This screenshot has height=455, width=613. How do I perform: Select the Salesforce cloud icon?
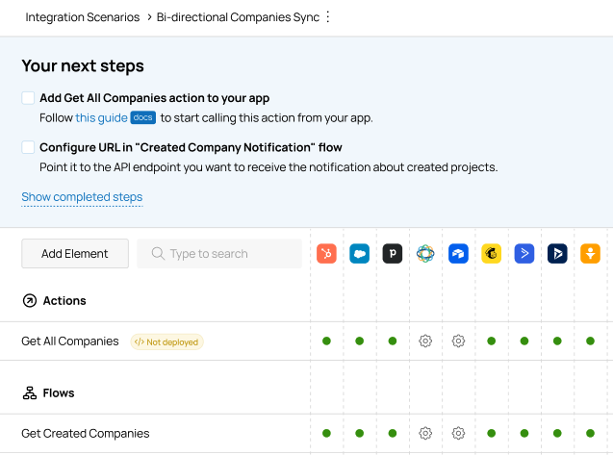click(x=360, y=254)
